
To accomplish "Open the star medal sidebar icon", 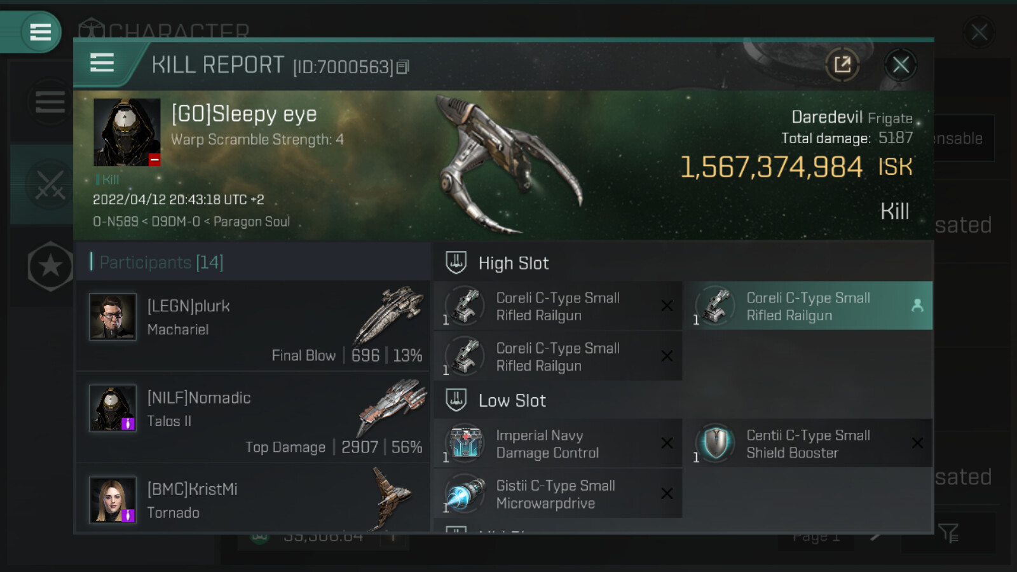I will [50, 266].
